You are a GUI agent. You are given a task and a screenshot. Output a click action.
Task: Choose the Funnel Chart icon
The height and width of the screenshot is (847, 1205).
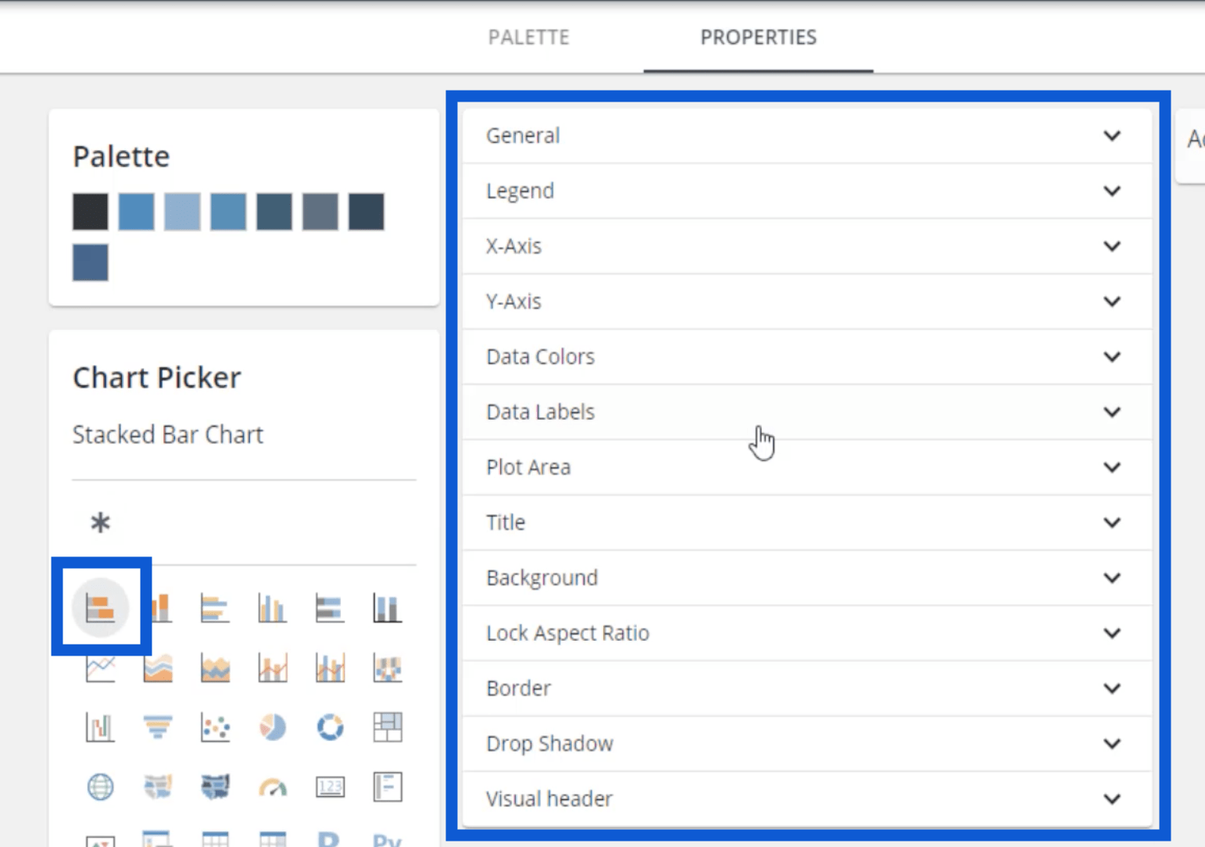[158, 727]
